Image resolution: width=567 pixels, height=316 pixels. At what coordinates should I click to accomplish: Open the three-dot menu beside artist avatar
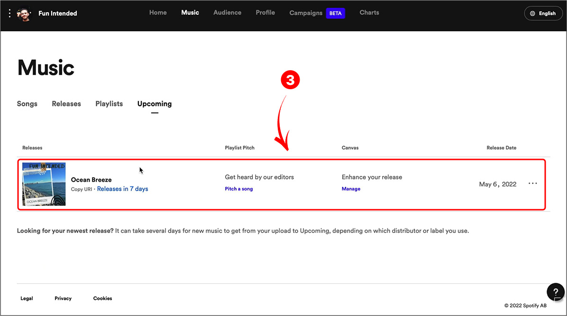click(x=10, y=13)
